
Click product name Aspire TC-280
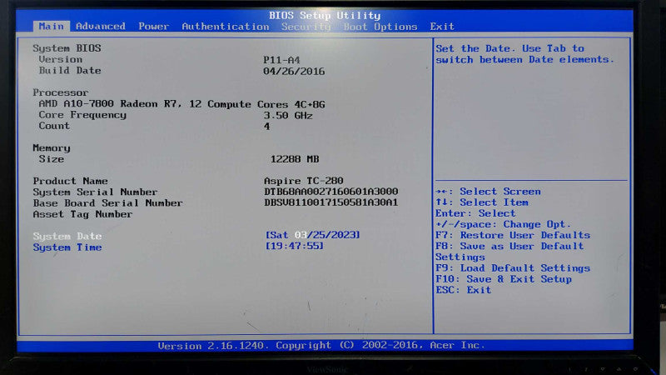[304, 181]
